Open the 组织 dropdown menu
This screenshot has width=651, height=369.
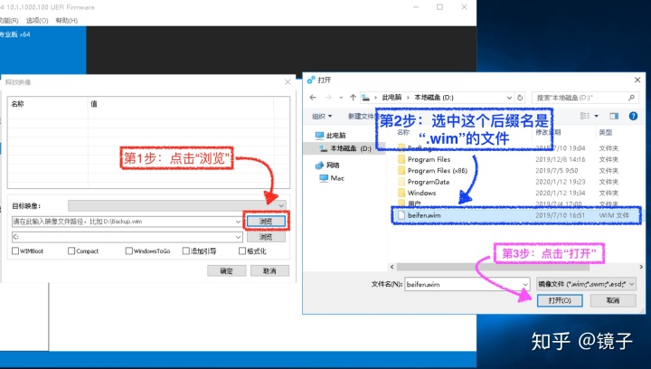point(322,117)
